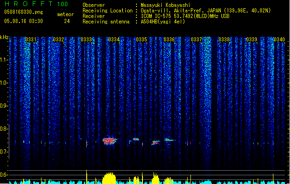This screenshot has width=290, height=184.
Task: Click the 0.6 kHz axis label
Action: click(3, 175)
